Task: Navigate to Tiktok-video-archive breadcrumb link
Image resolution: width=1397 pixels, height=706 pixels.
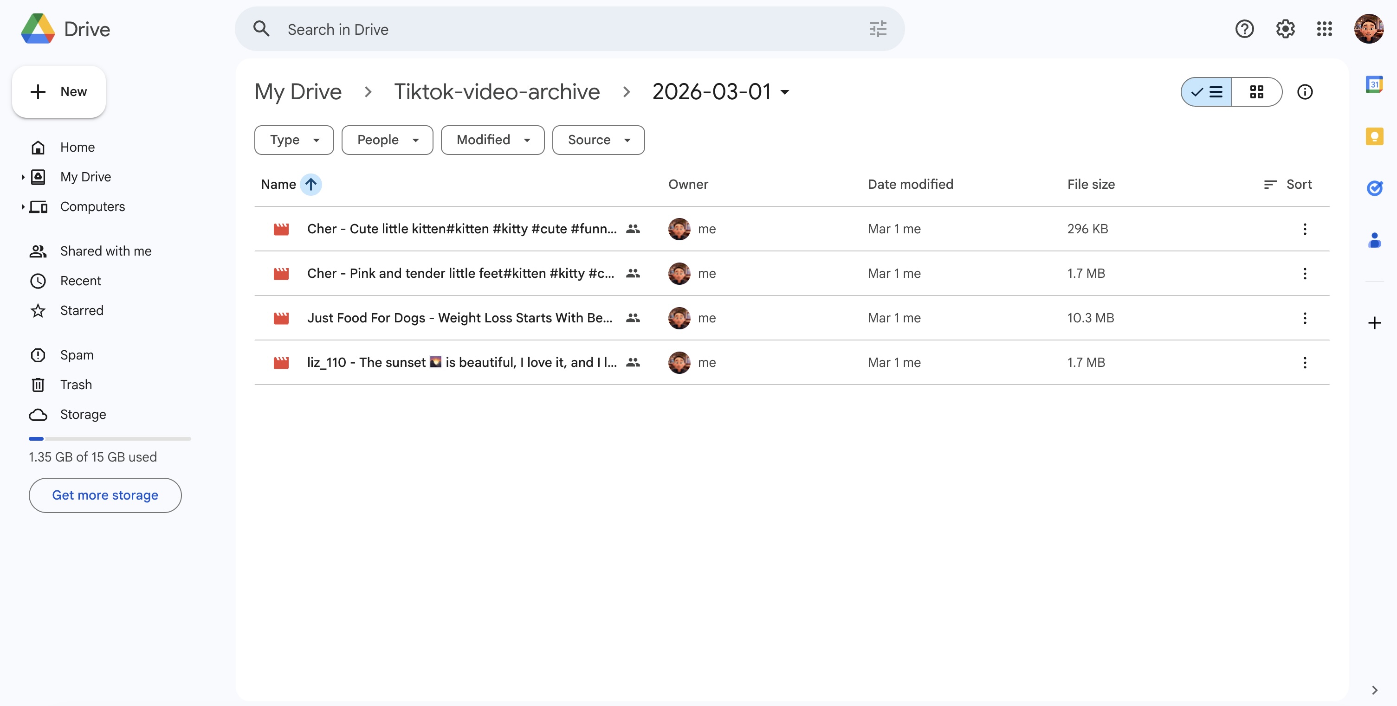Action: pyautogui.click(x=496, y=91)
